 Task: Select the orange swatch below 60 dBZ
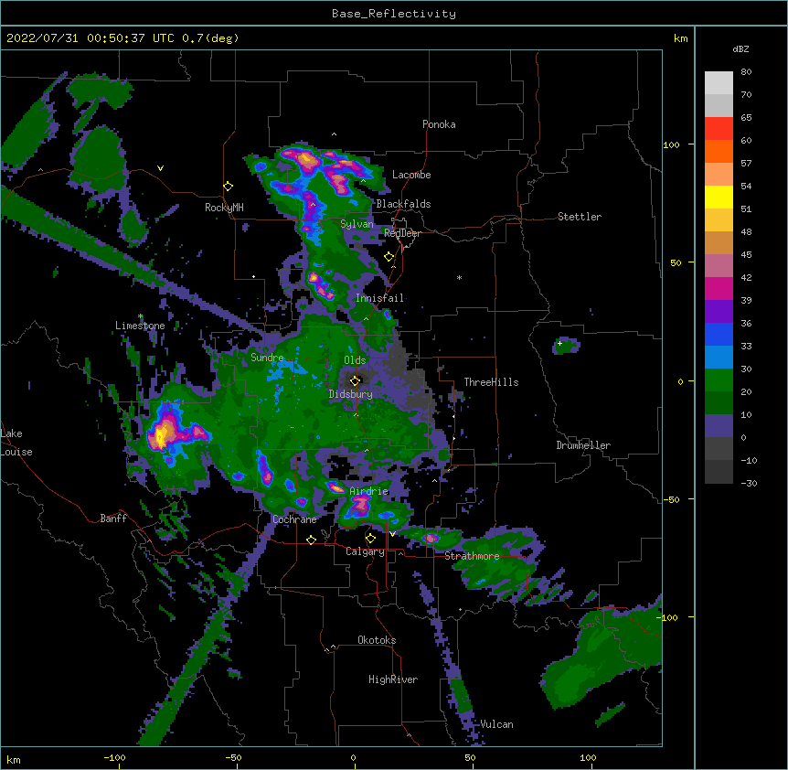click(x=719, y=151)
